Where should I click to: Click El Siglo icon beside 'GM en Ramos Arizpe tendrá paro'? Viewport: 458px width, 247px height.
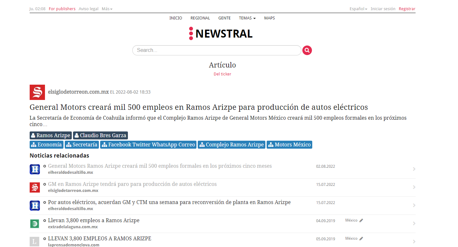pyautogui.click(x=35, y=187)
